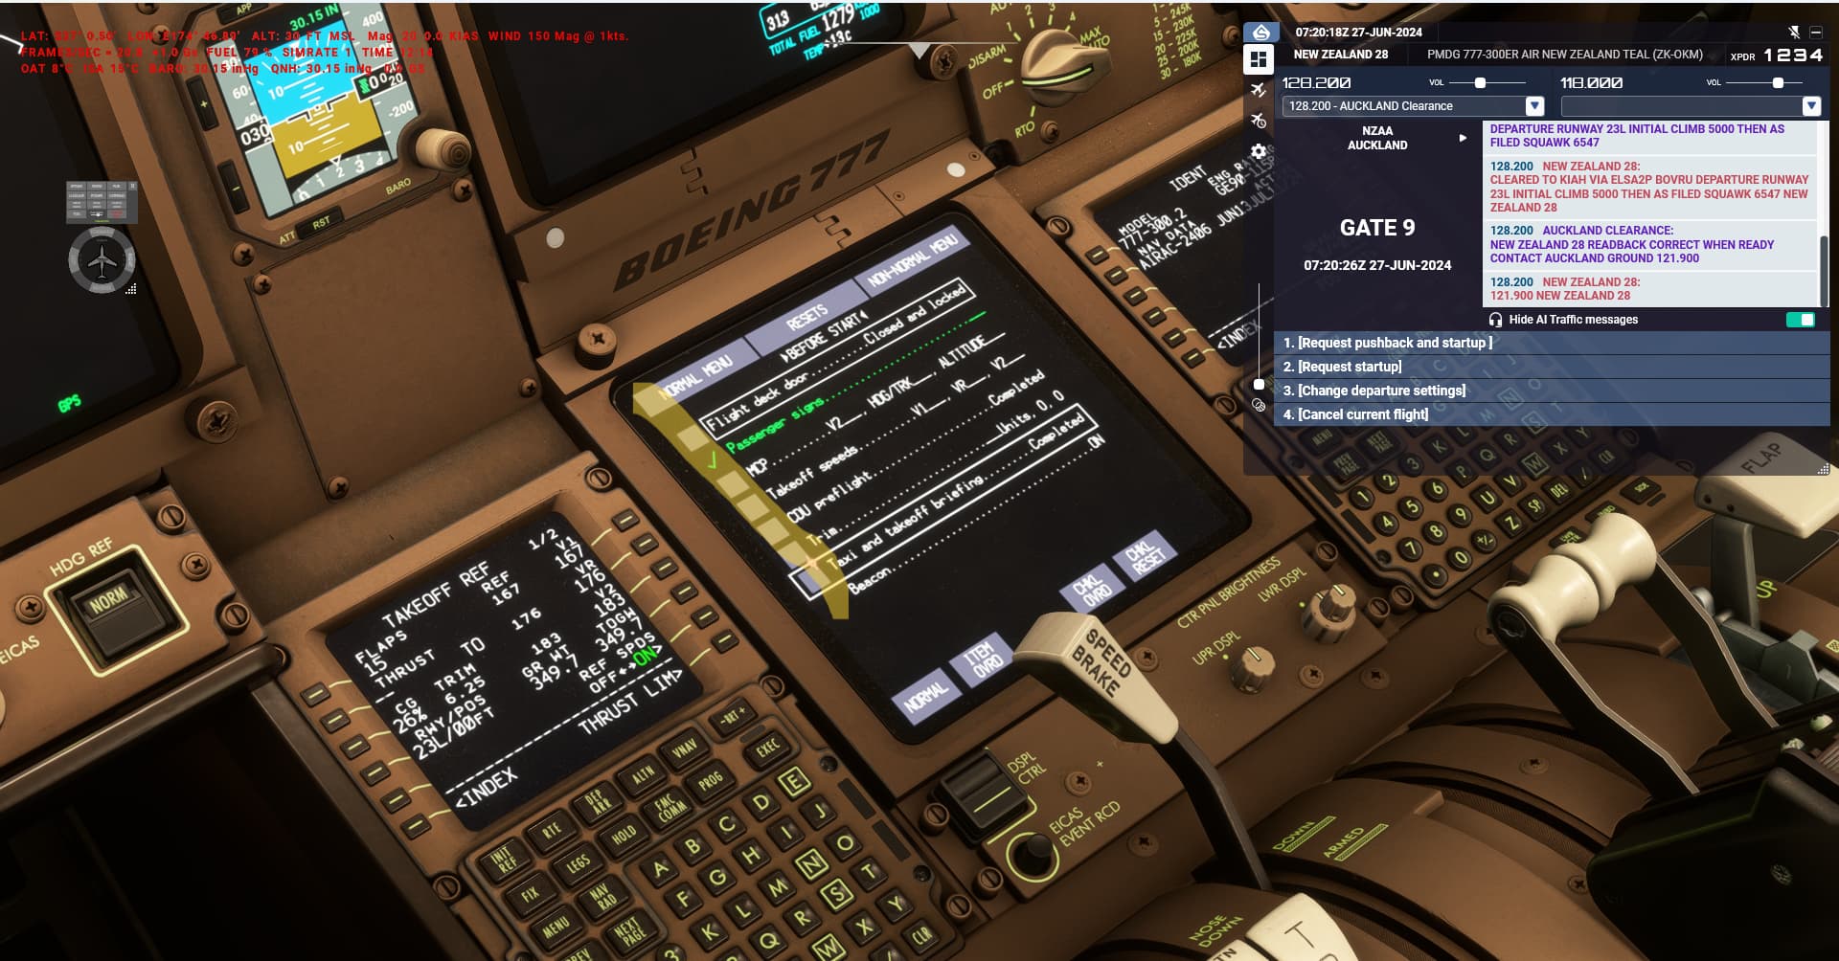Adjust the 118.000 radio volume slider
This screenshot has height=961, width=1839.
coord(1777,83)
